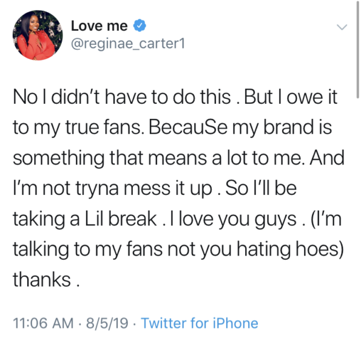Click the words 'Lil break' in the tweet
Image resolution: width=361 pixels, height=343 pixels.
[x=121, y=219]
